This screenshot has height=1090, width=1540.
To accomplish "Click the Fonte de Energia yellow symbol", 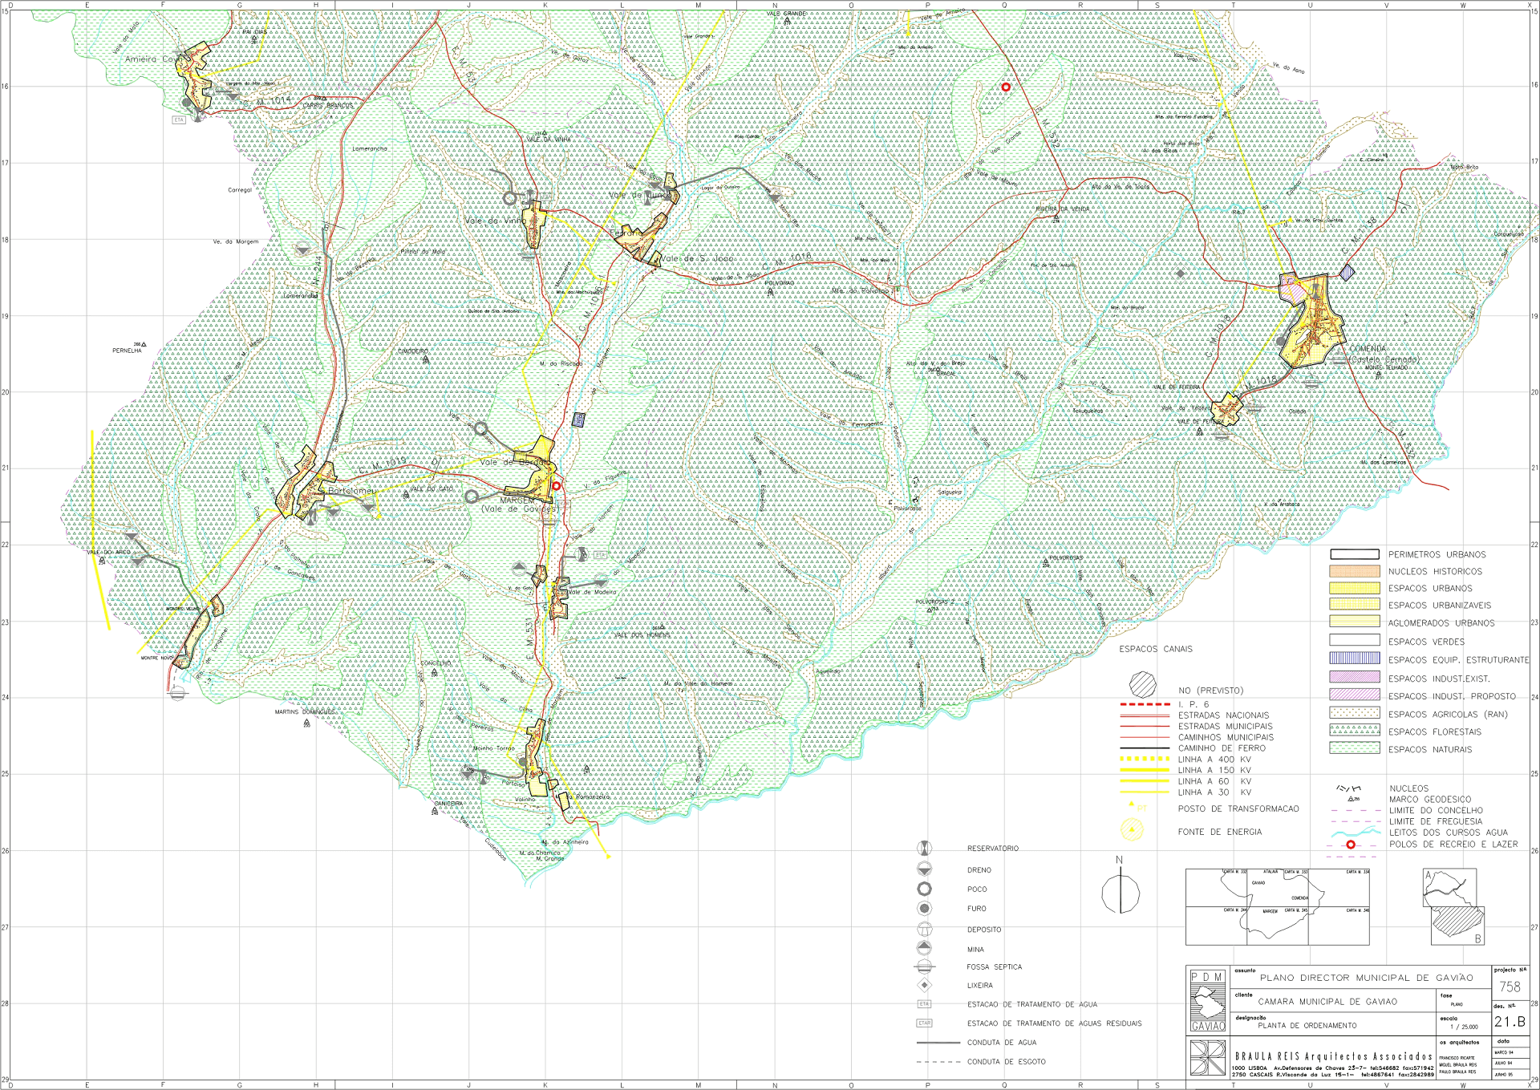I will click(1132, 830).
